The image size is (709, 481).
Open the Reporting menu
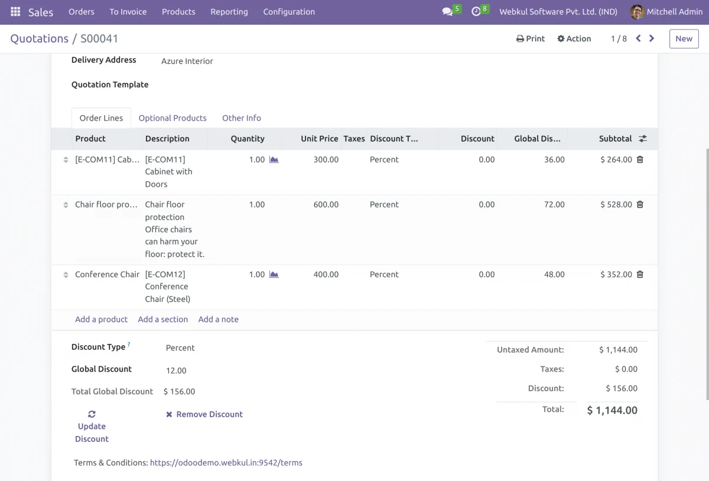click(229, 12)
